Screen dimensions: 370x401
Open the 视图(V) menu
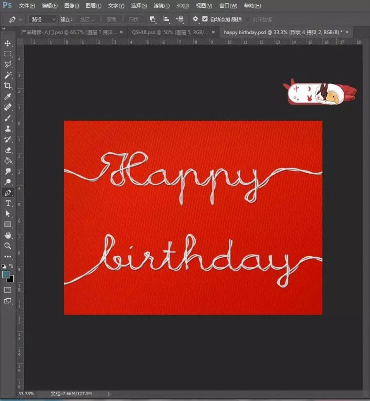(x=204, y=6)
